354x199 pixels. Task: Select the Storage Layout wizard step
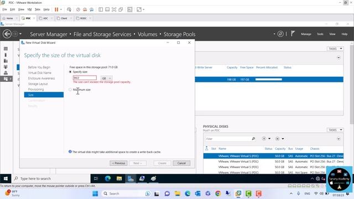(38, 83)
